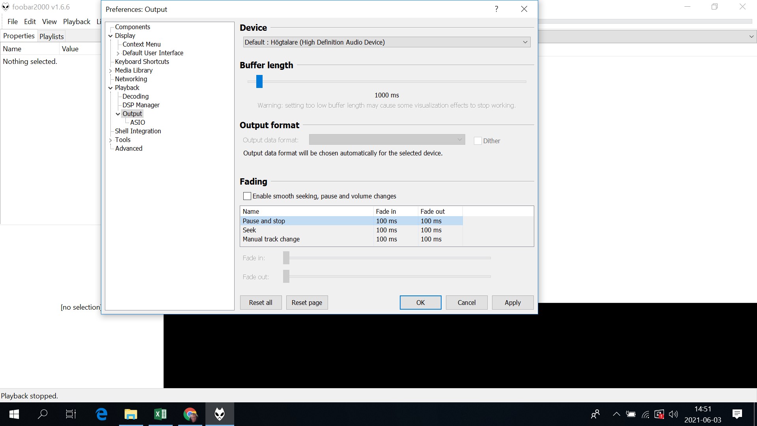The image size is (757, 426).
Task: Expand the Tools tree node
Action: (111, 140)
